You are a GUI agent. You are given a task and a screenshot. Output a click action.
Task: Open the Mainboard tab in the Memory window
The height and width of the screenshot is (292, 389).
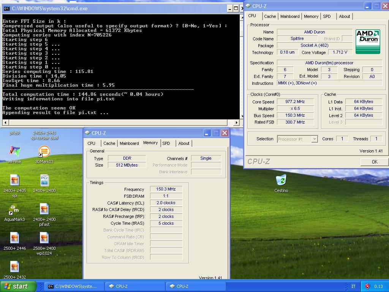(129, 143)
